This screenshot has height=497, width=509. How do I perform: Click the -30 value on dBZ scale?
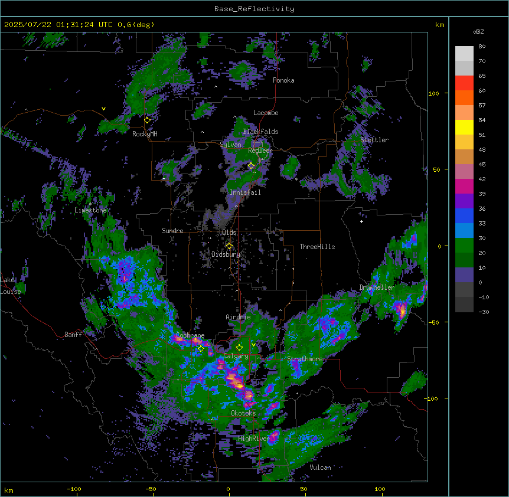pos(484,312)
